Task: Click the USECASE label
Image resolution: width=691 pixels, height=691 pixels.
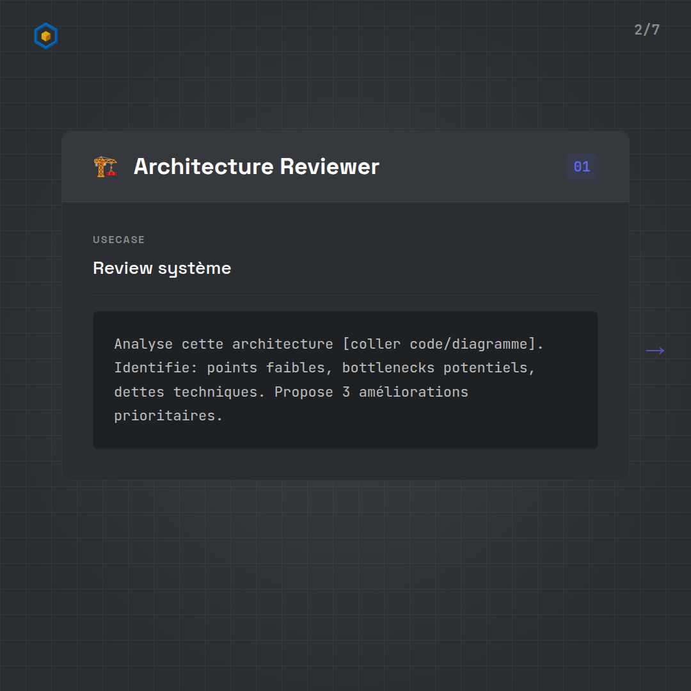Action: coord(119,240)
